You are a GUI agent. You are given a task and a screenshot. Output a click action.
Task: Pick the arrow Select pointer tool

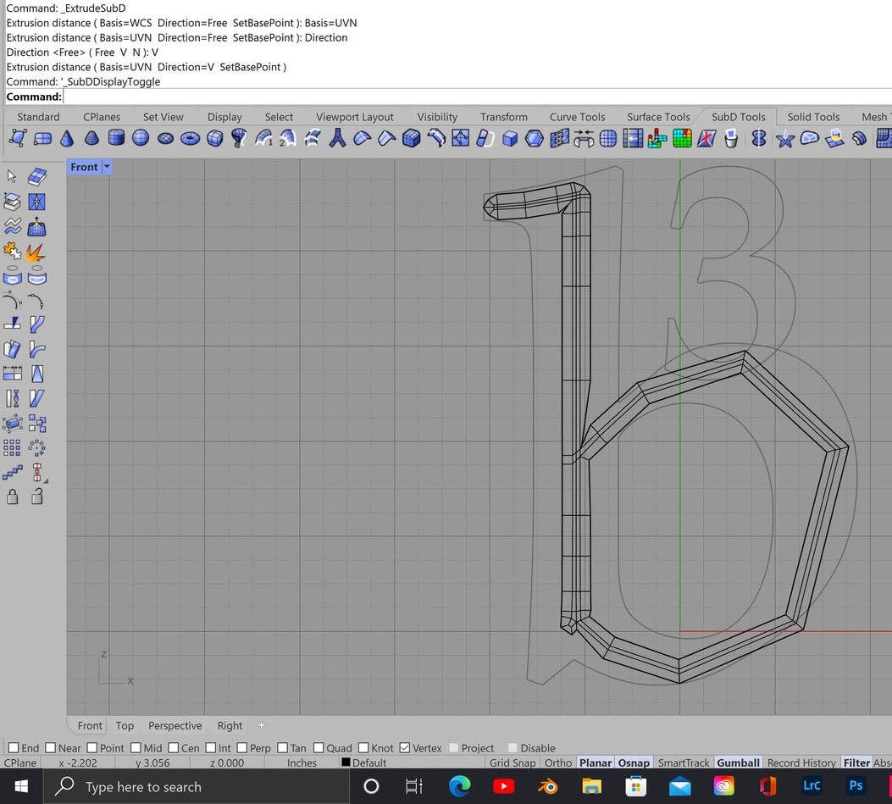12,176
